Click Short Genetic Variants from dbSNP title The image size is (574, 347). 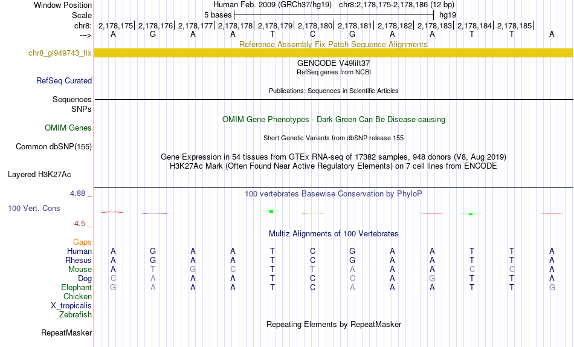coord(334,138)
